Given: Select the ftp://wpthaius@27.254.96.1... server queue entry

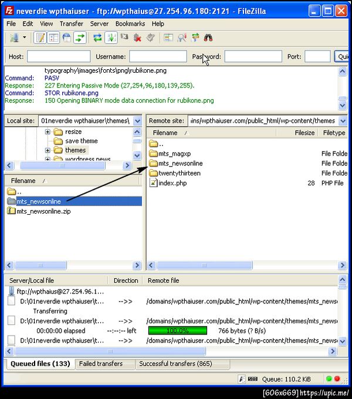Looking at the screenshot, I should point(56,292).
